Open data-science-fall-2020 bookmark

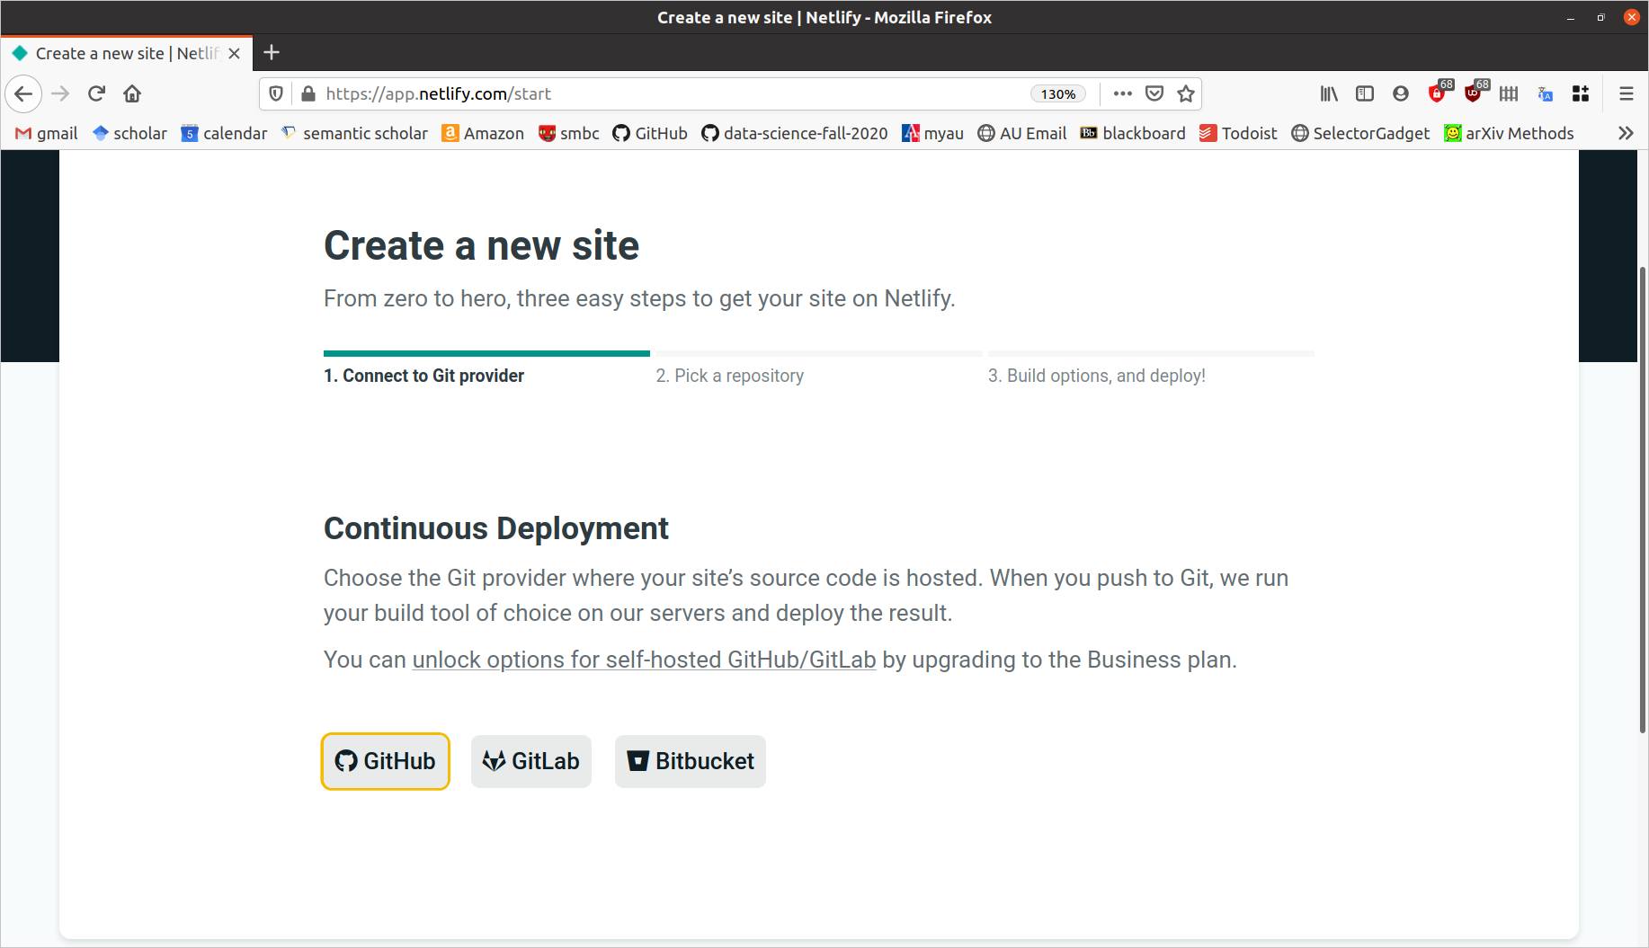(795, 133)
